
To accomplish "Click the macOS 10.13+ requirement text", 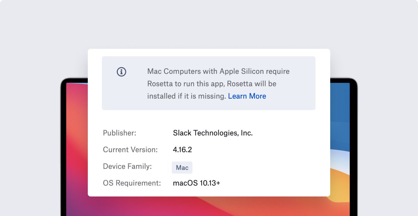I will pos(196,183).
